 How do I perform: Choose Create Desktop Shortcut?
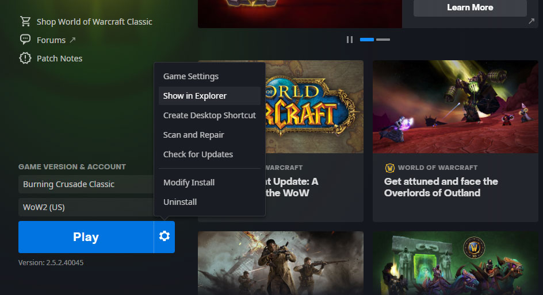click(209, 115)
